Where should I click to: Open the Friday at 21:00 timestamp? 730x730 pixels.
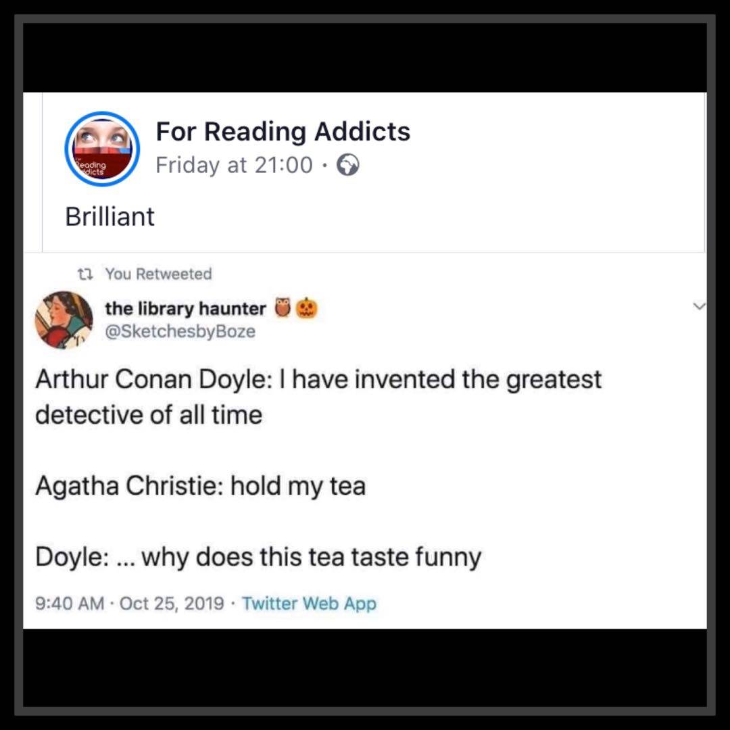click(234, 166)
